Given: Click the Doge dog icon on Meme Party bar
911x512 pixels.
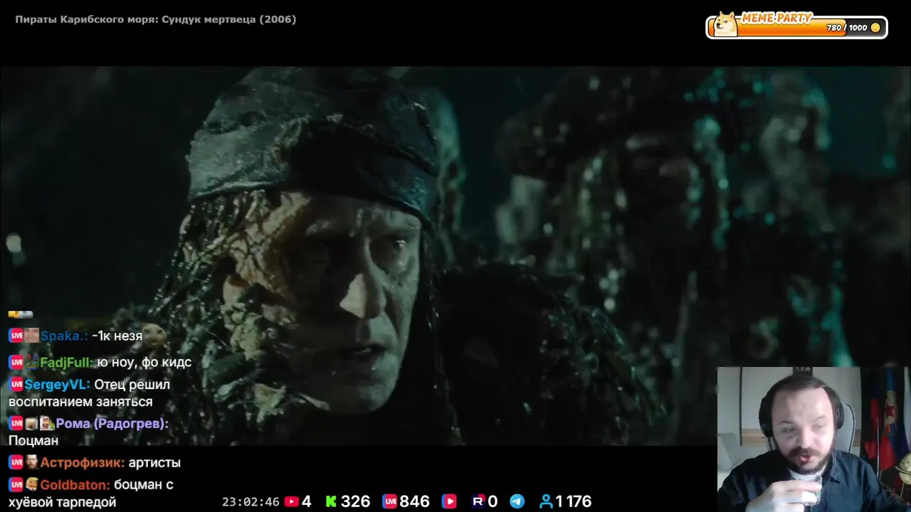Looking at the screenshot, I should [725, 24].
